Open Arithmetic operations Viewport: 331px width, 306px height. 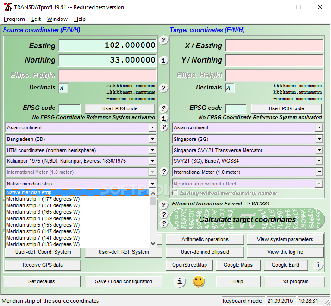205,239
